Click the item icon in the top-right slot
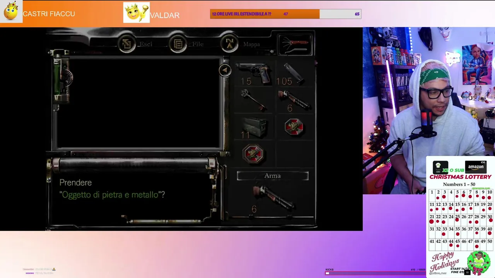This screenshot has width=495, height=278. pos(295,44)
